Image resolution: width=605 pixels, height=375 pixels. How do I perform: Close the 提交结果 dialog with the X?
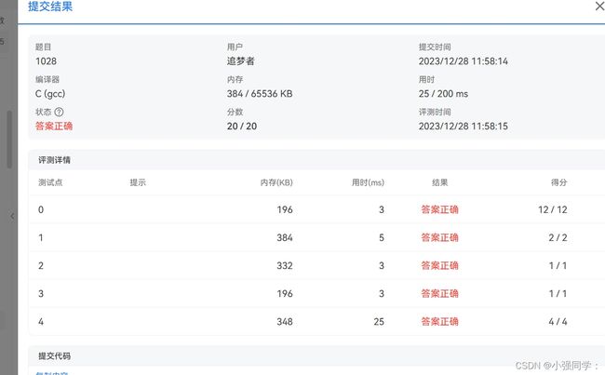(x=600, y=6)
